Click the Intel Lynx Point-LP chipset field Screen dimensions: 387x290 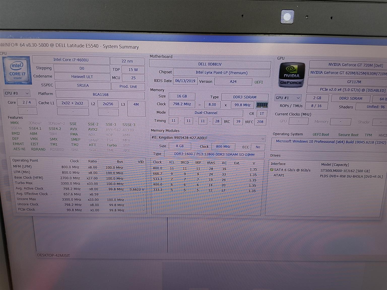coord(221,73)
